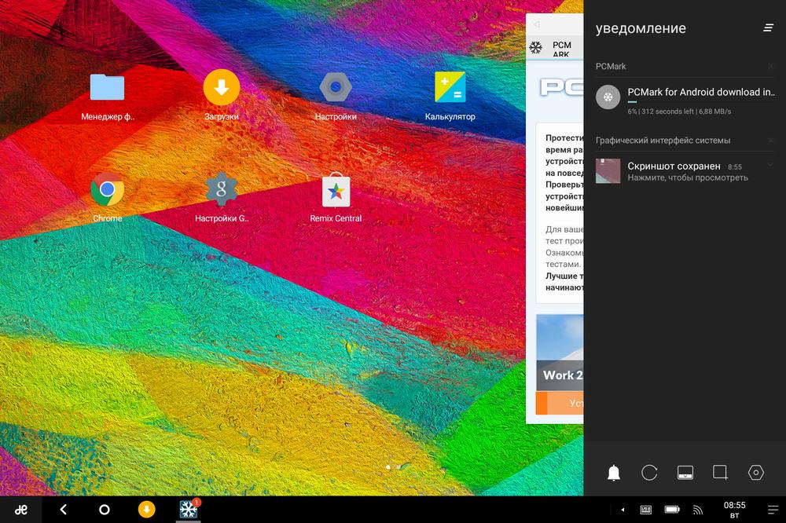Clear all notifications using header icon
The image size is (786, 523).
coord(768,27)
